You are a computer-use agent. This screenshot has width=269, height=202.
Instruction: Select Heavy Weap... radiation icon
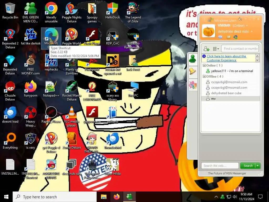[x=30, y=117]
